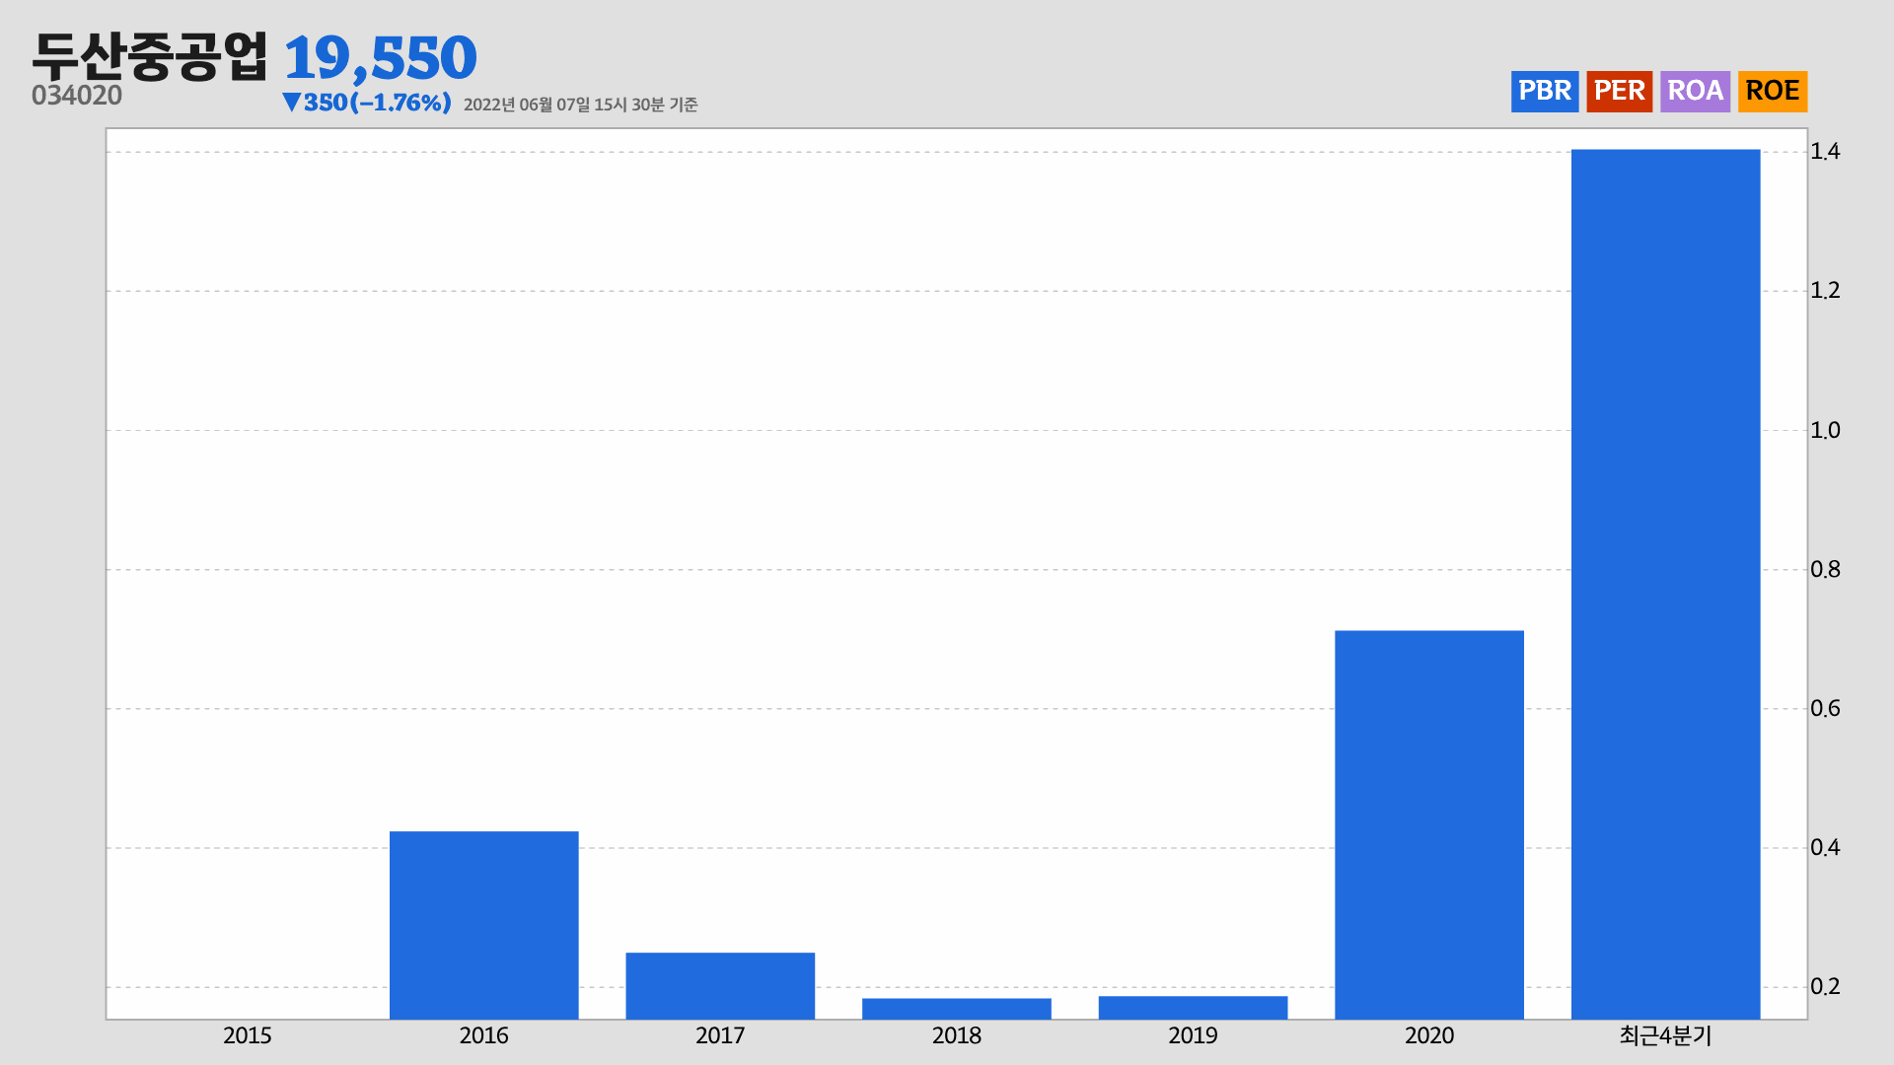
Task: Click the x-axis label 2016
Action: tap(483, 1035)
